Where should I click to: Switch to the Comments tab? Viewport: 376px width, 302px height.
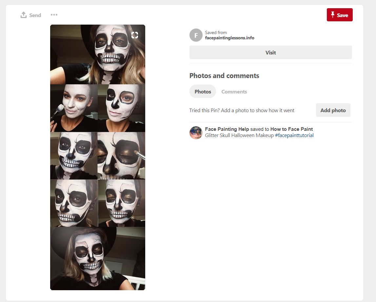tap(234, 91)
